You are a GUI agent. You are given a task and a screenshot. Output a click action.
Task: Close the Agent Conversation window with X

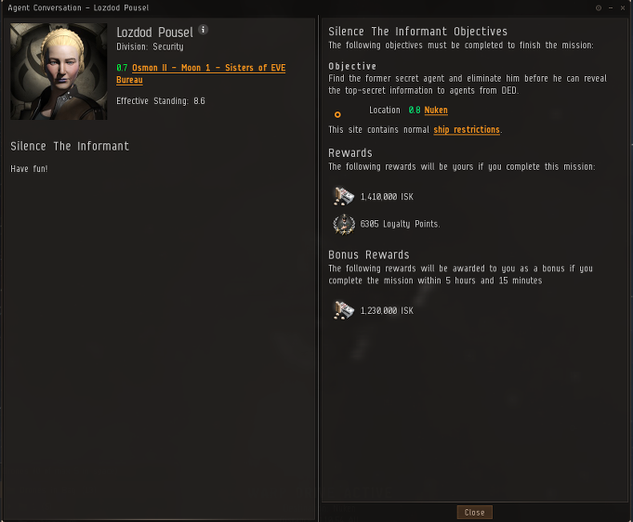click(x=623, y=7)
